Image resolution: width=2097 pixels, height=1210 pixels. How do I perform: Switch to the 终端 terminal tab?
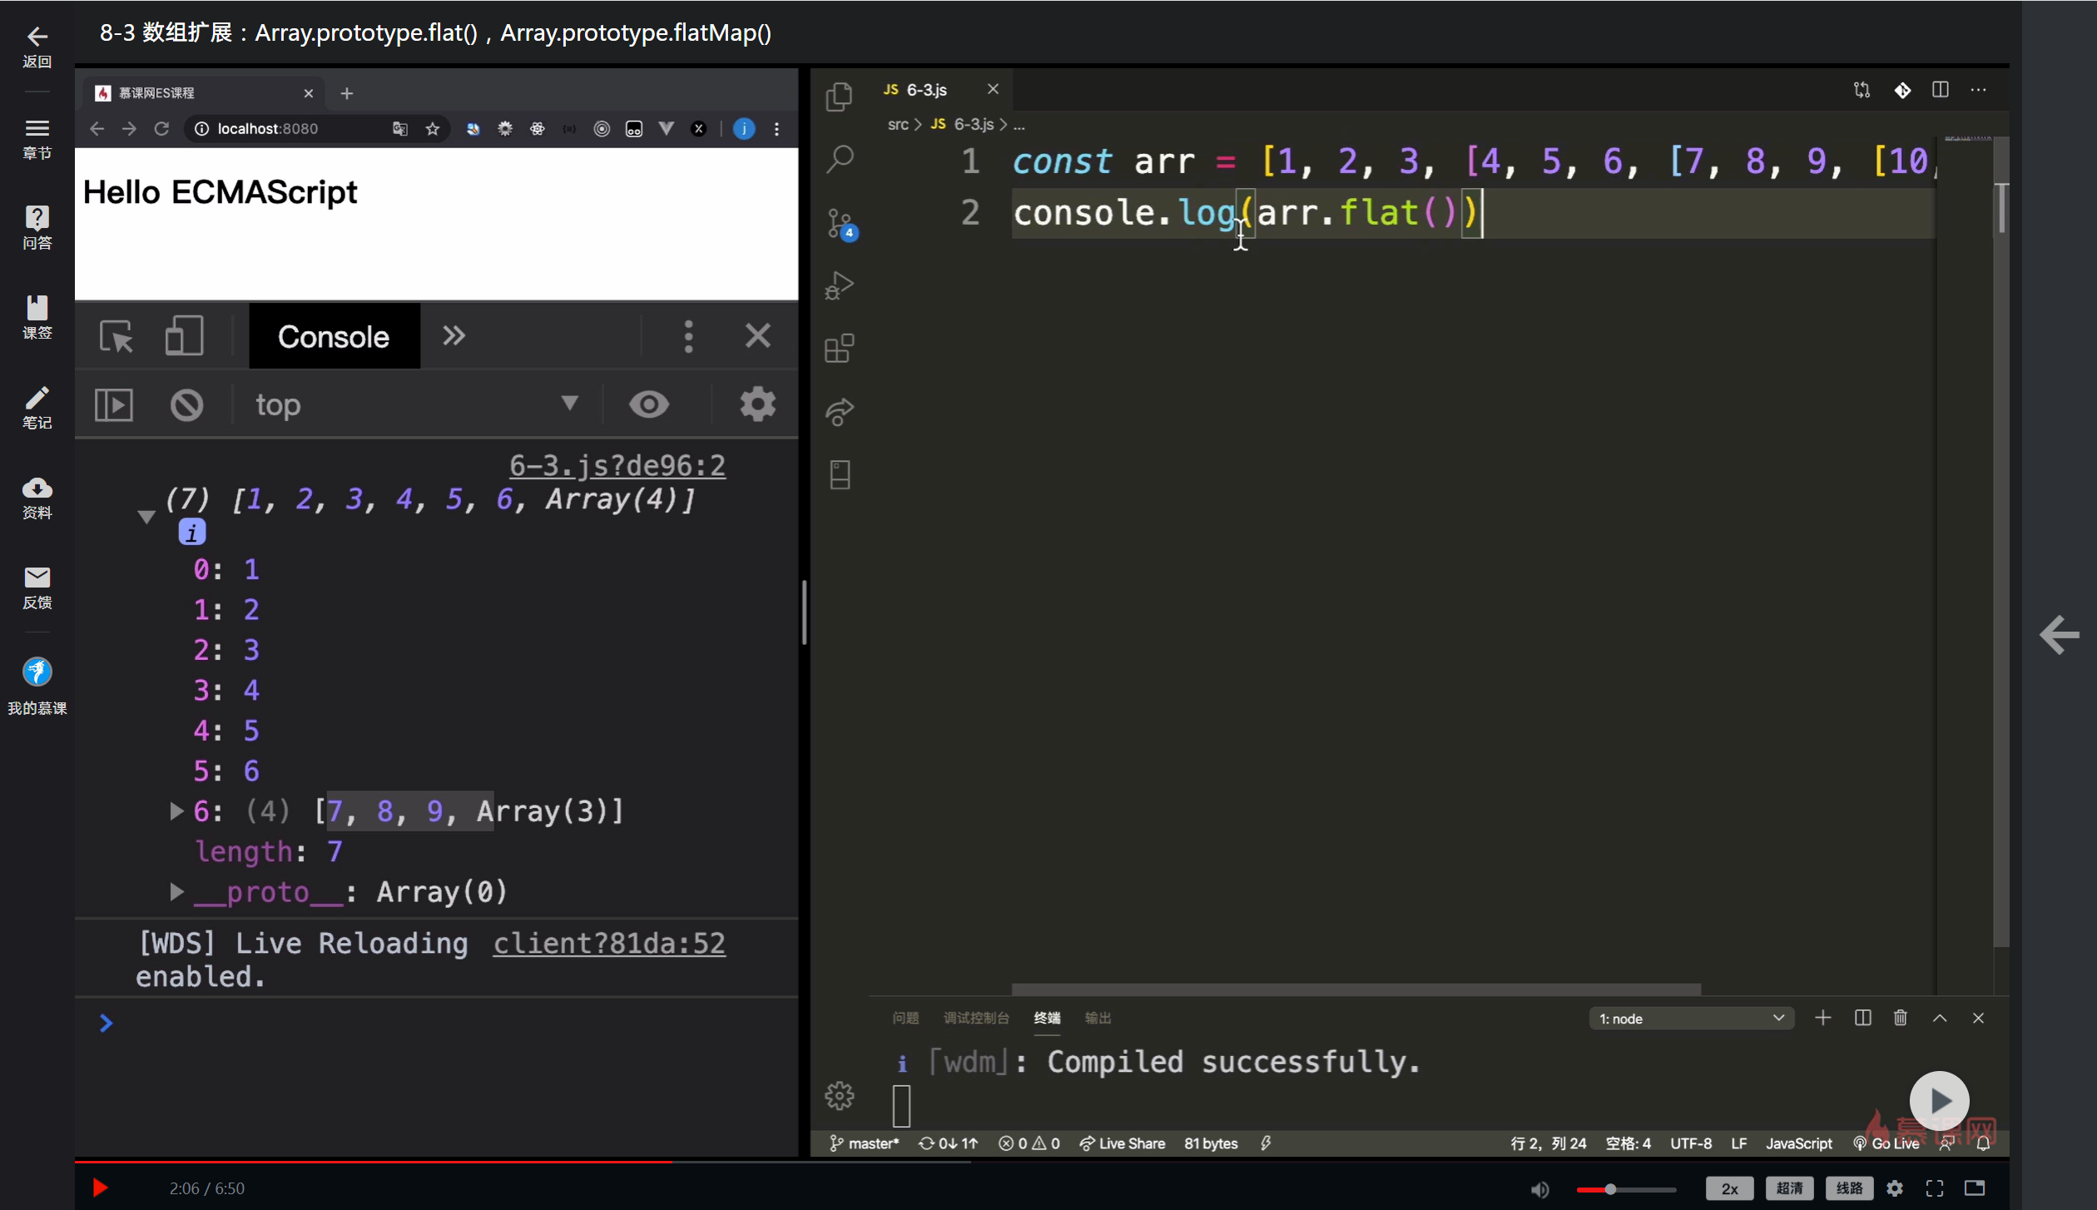point(1047,1018)
